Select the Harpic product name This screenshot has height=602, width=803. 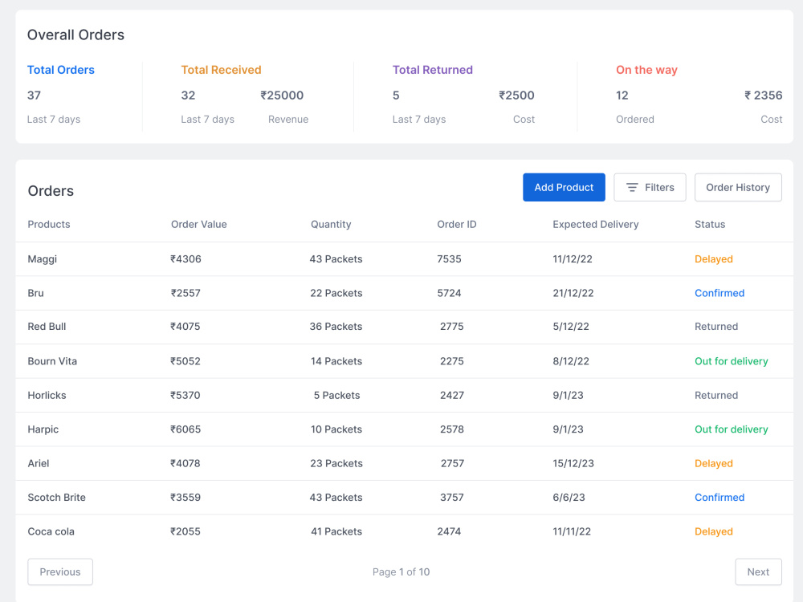(x=43, y=429)
